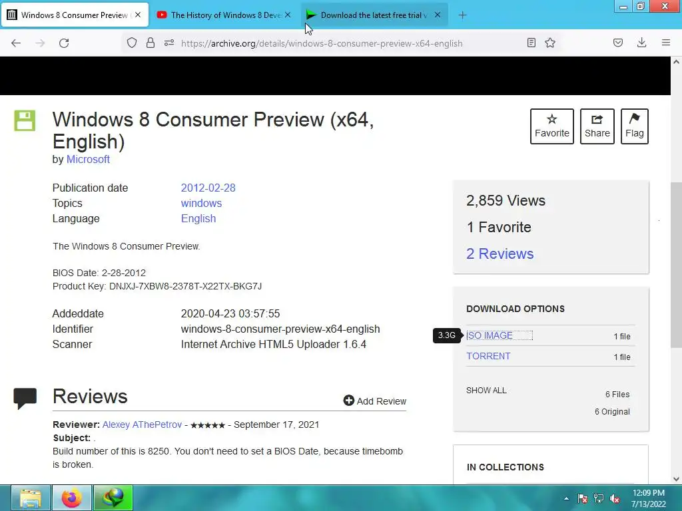The image size is (682, 511).
Task: Download the TORRENT file
Action: pos(488,357)
